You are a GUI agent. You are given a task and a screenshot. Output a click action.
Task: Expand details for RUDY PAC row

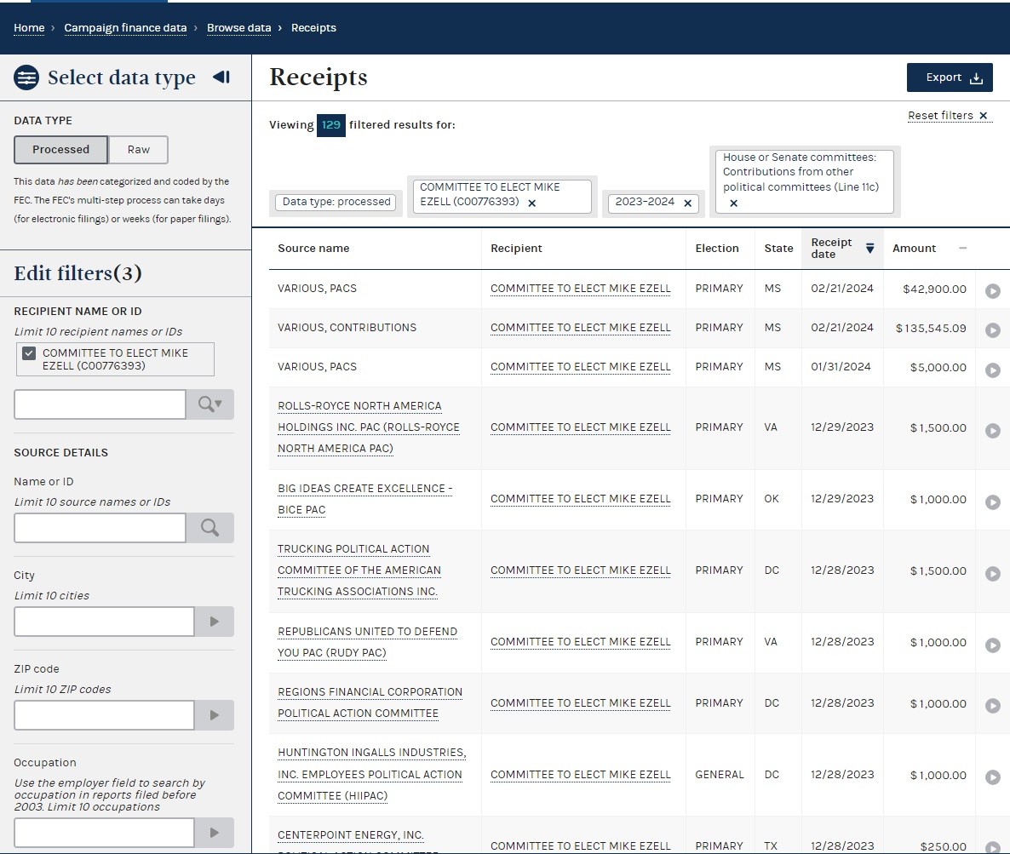(x=993, y=645)
